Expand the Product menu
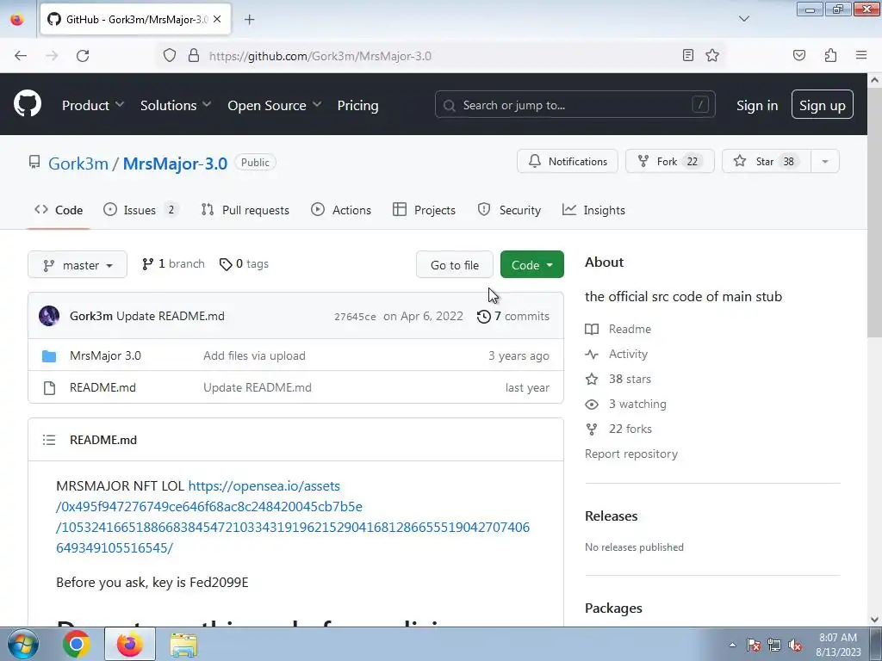The image size is (882, 661). point(93,105)
